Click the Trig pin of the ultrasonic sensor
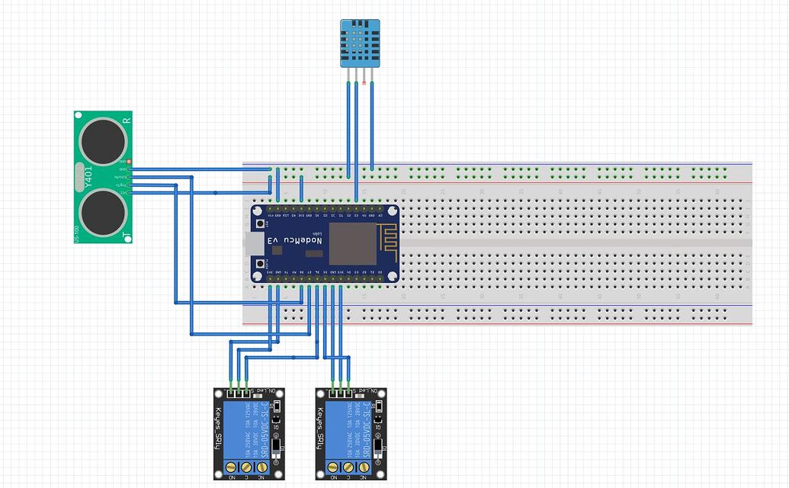Screen dimensions: 789x488 coord(127,185)
